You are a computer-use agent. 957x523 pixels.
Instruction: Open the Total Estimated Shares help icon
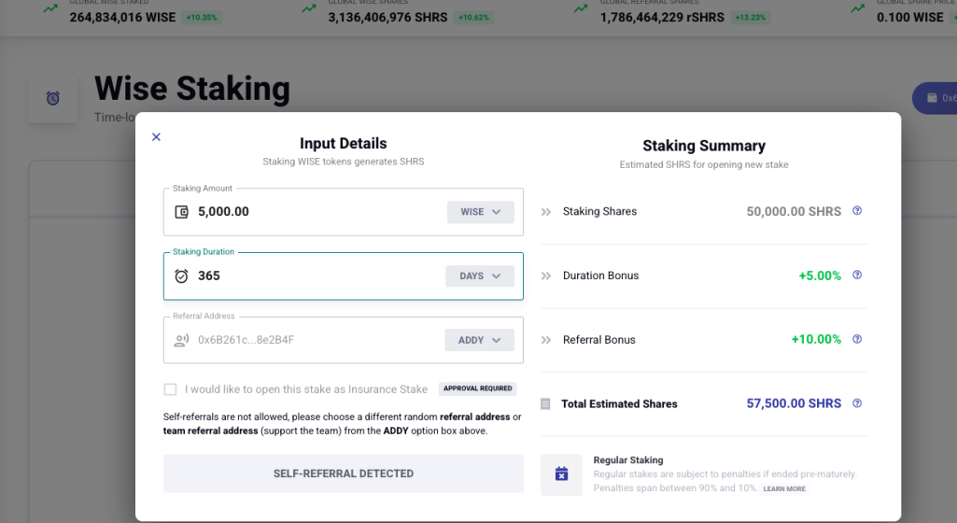pyautogui.click(x=857, y=403)
